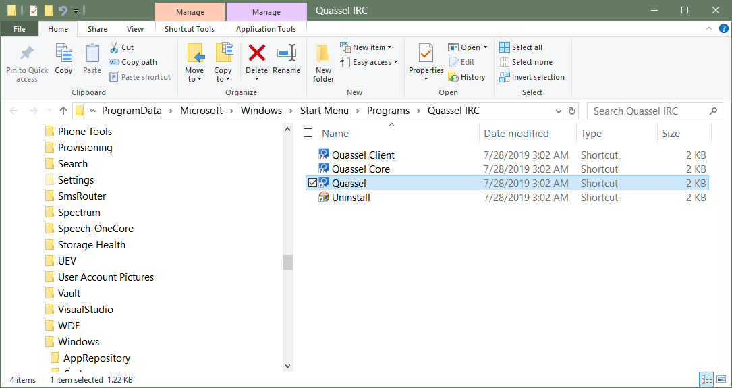732x388 pixels.
Task: Rename the selected shortcut
Action: pos(286,59)
